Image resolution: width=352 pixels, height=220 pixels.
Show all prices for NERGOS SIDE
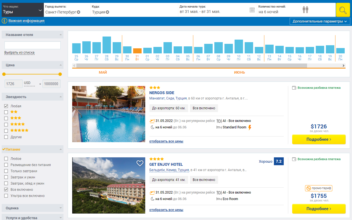click(166, 141)
